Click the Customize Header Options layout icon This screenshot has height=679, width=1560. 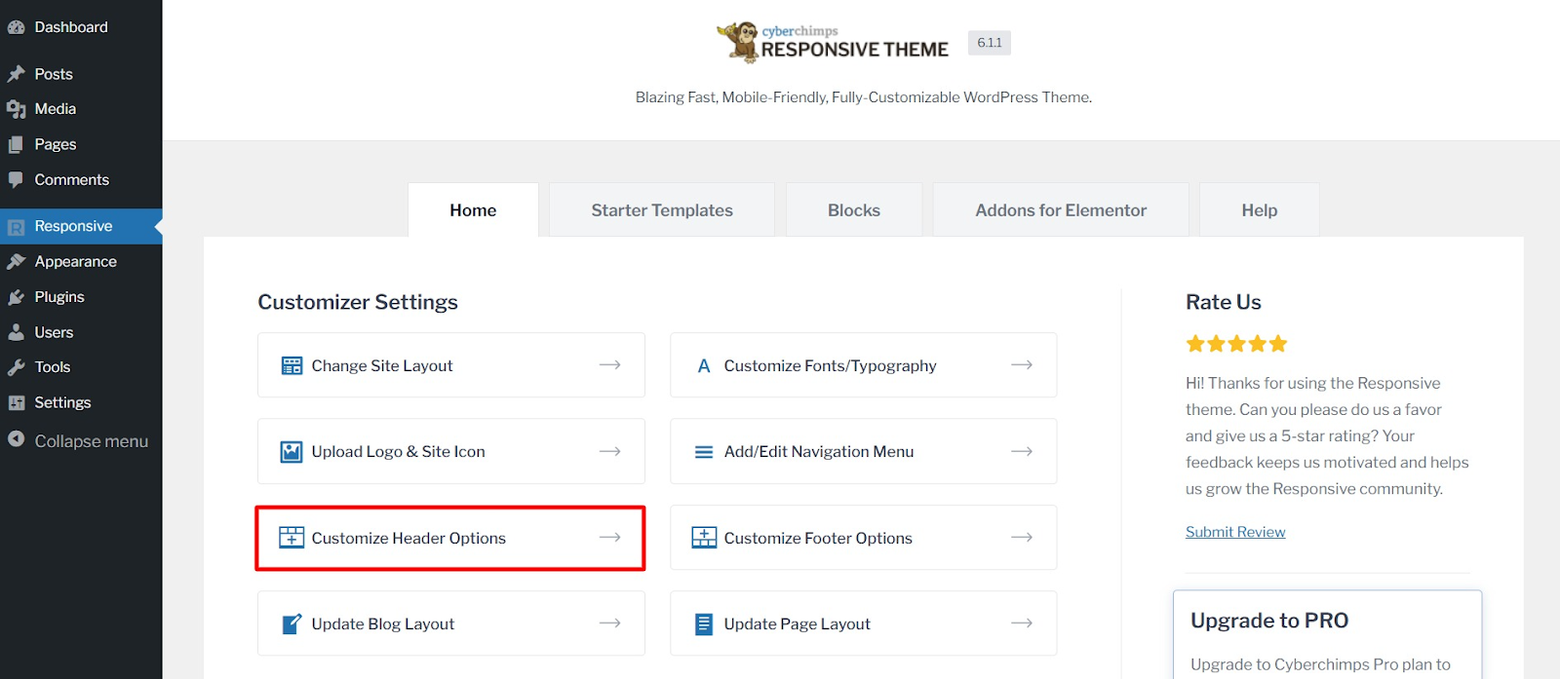292,537
